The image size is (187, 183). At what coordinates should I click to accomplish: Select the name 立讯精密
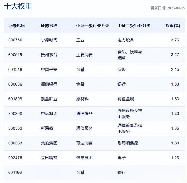(49, 158)
